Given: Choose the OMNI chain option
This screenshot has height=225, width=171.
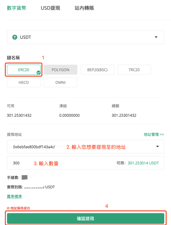Looking at the screenshot, I should pyautogui.click(x=60, y=82).
